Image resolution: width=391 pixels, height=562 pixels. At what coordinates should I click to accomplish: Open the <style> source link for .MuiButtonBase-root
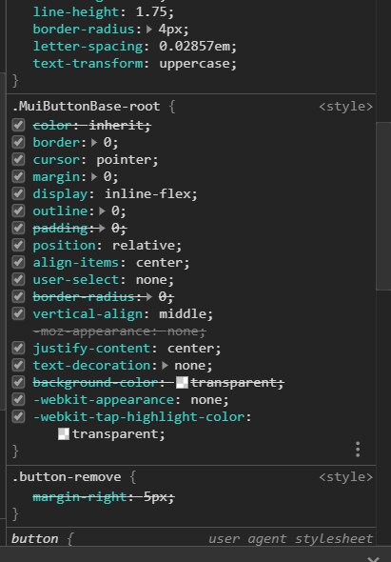pos(346,107)
